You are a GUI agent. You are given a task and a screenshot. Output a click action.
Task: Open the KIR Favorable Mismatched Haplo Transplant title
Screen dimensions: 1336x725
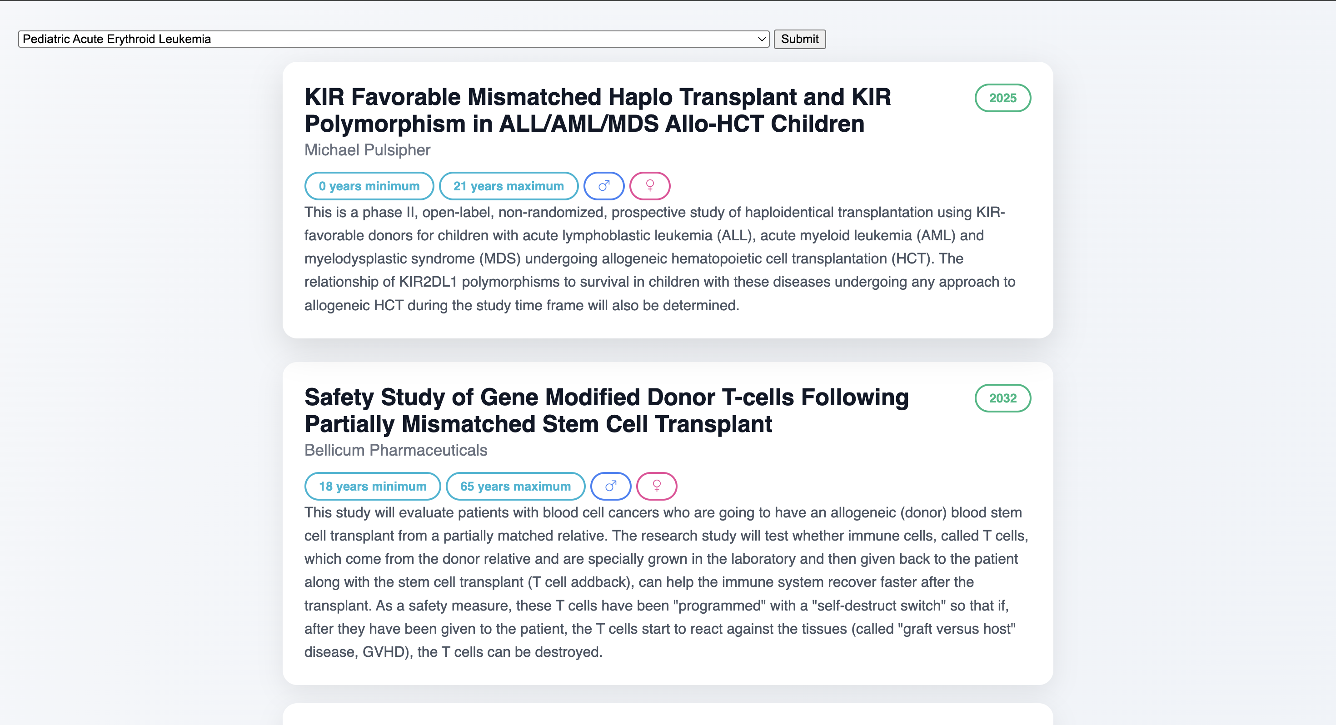coord(598,110)
